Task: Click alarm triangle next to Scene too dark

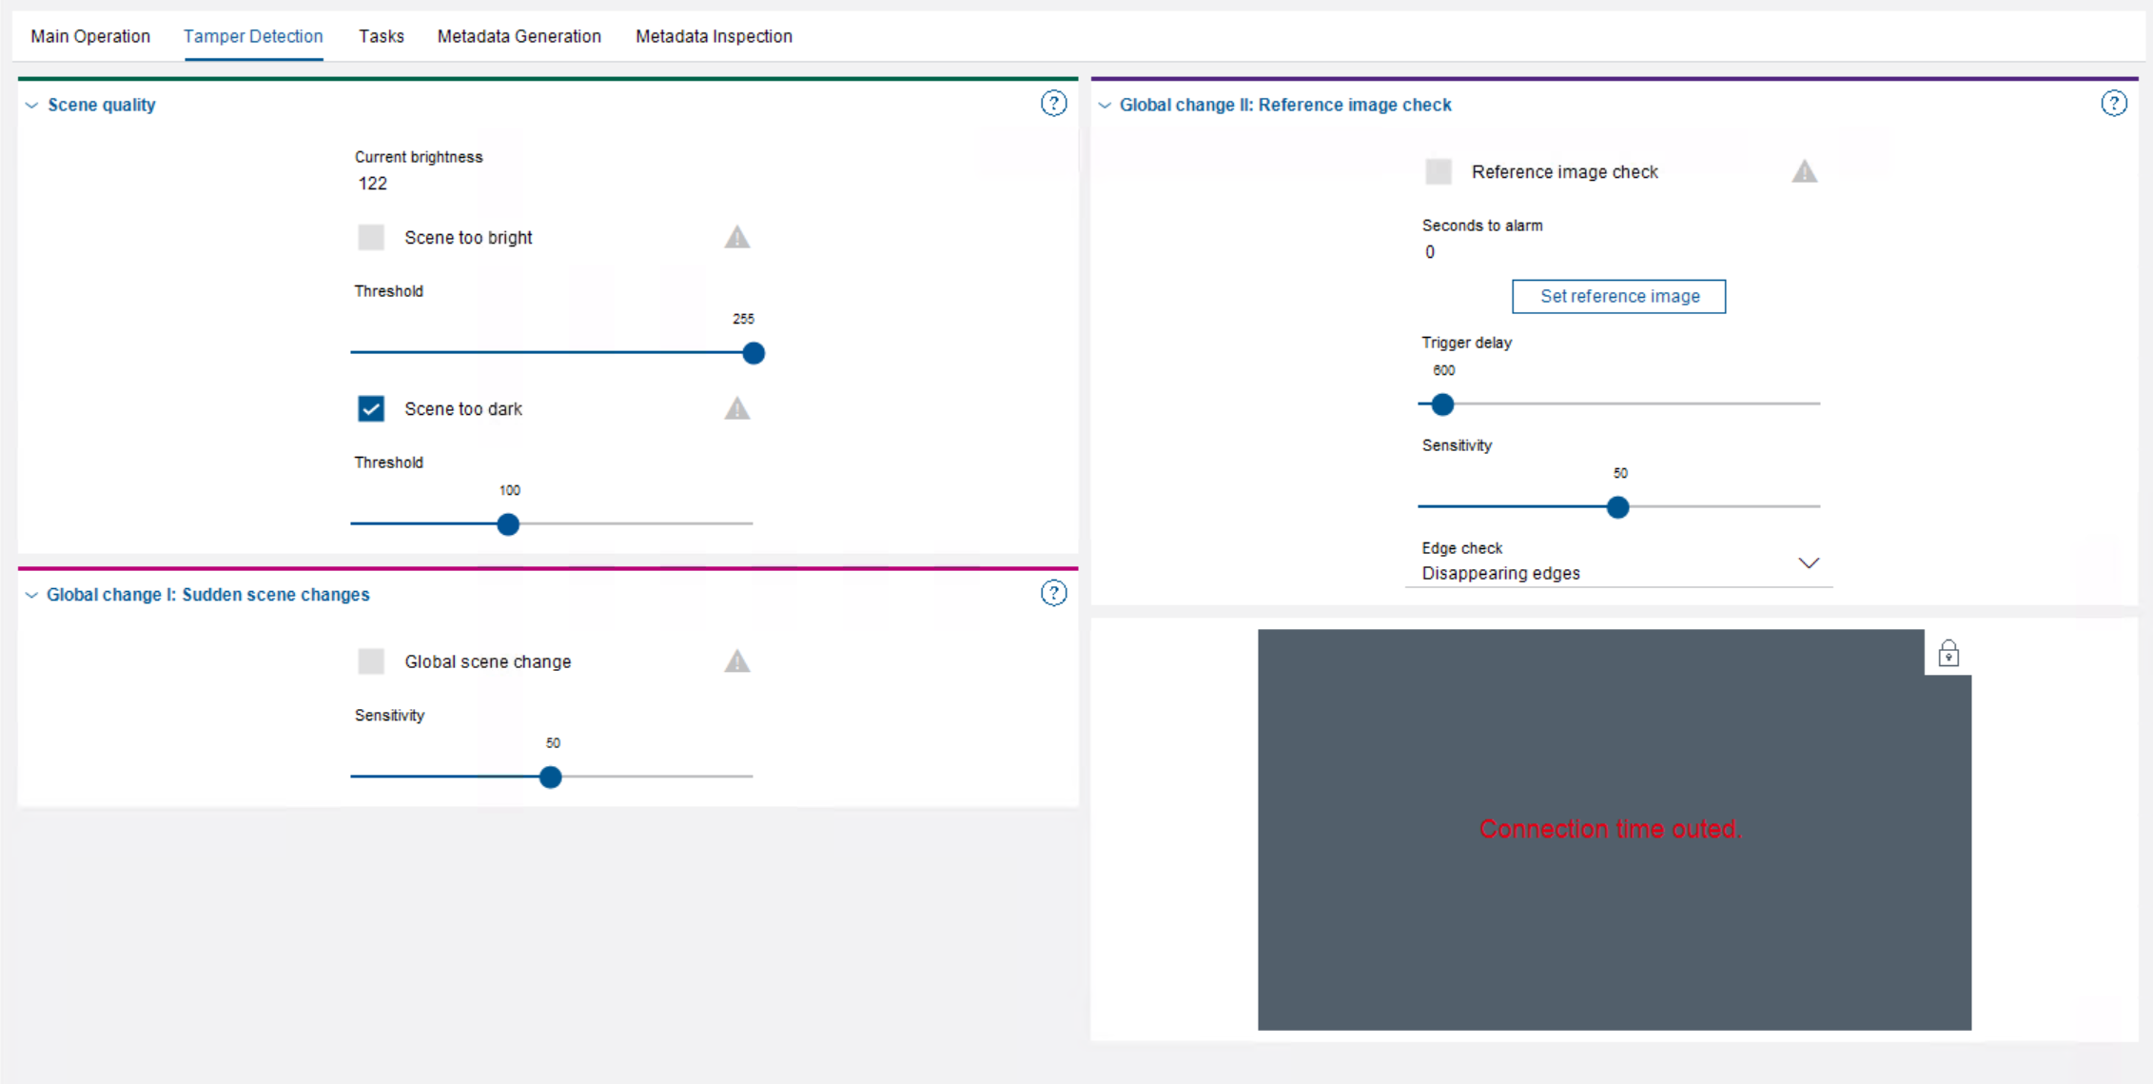Action: pos(736,408)
